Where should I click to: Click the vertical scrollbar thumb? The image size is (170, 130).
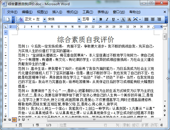click(x=165, y=37)
